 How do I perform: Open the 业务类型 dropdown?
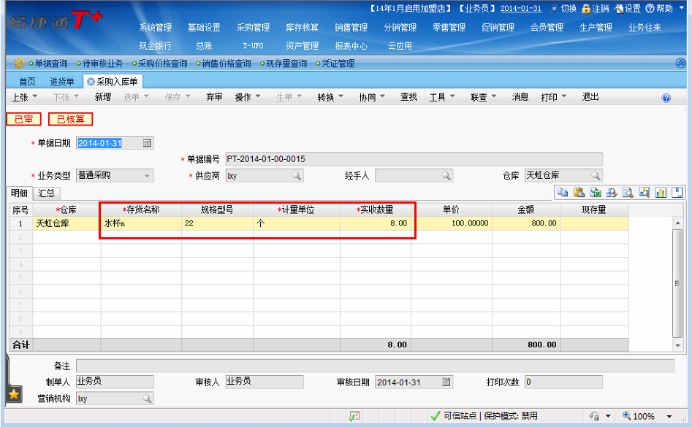[147, 176]
